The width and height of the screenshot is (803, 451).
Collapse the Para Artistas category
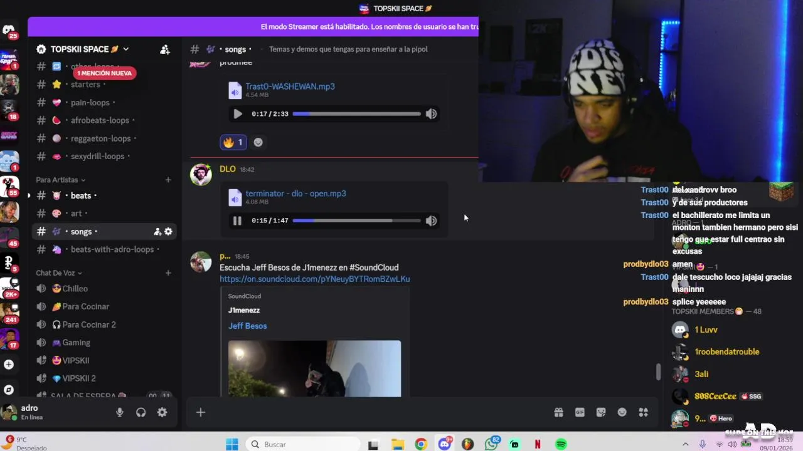[60, 180]
